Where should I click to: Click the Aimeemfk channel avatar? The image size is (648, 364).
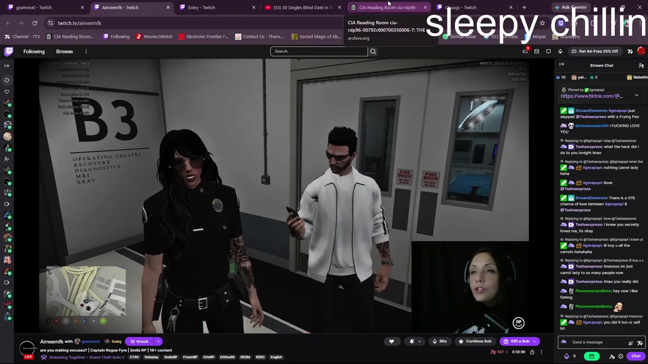(x=28, y=348)
